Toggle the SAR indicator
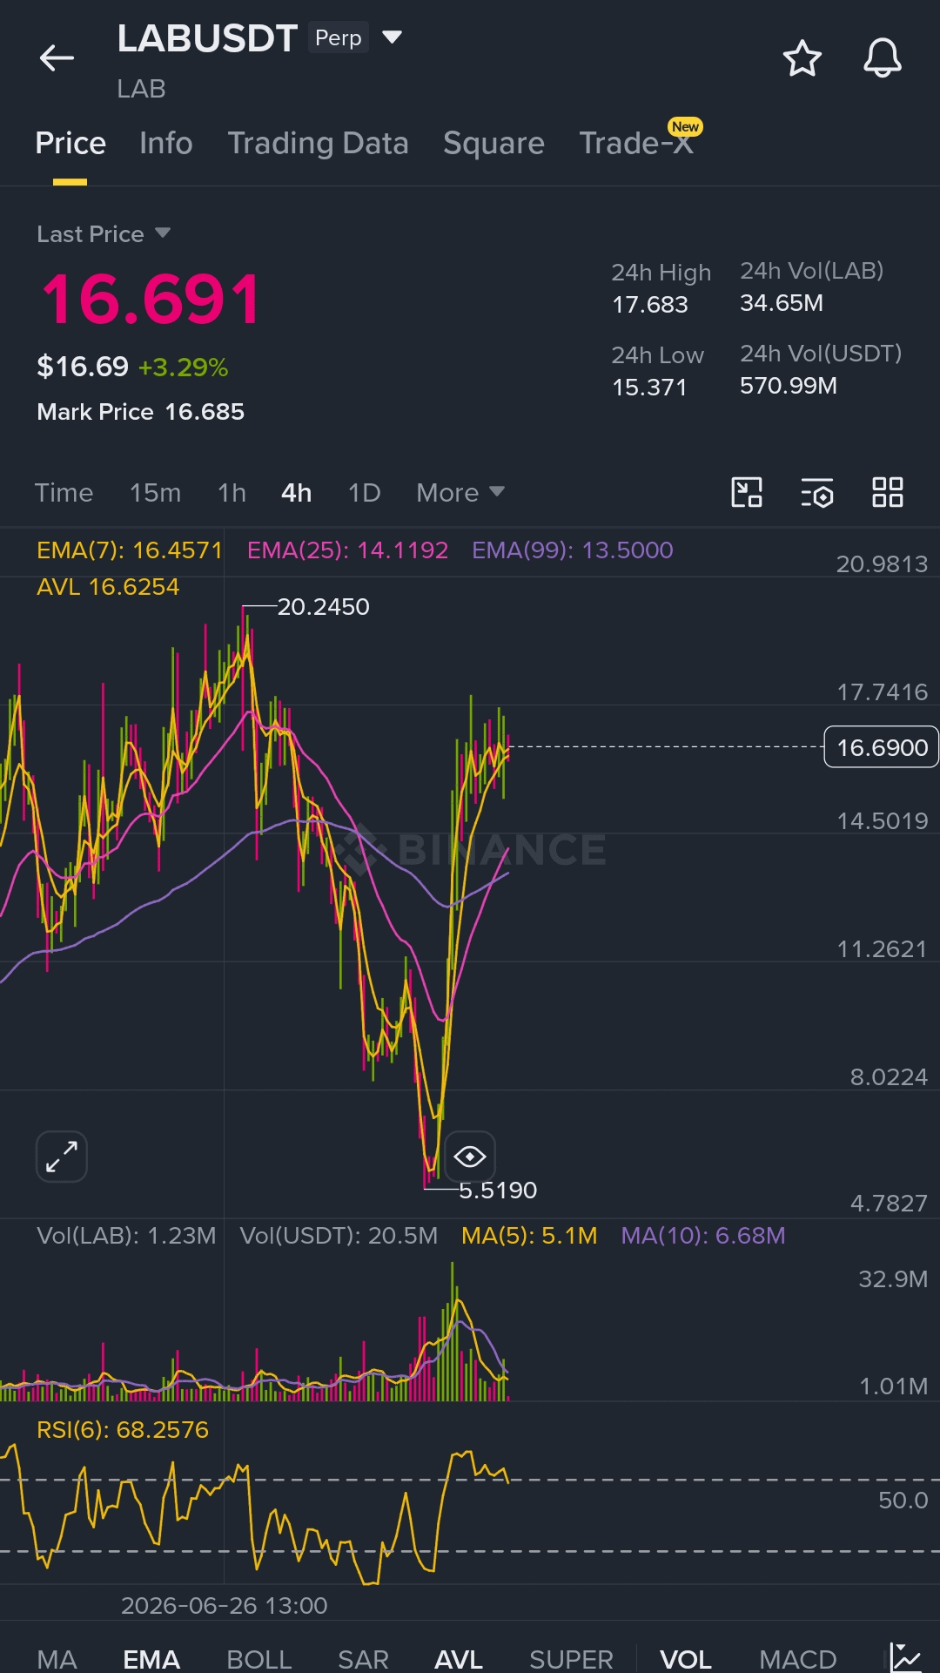Screen dimensions: 940x1673 (x=363, y=1659)
